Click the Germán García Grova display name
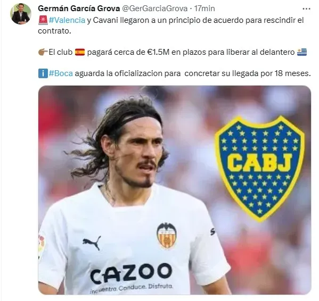This screenshot has width=319, height=301. pos(79,9)
